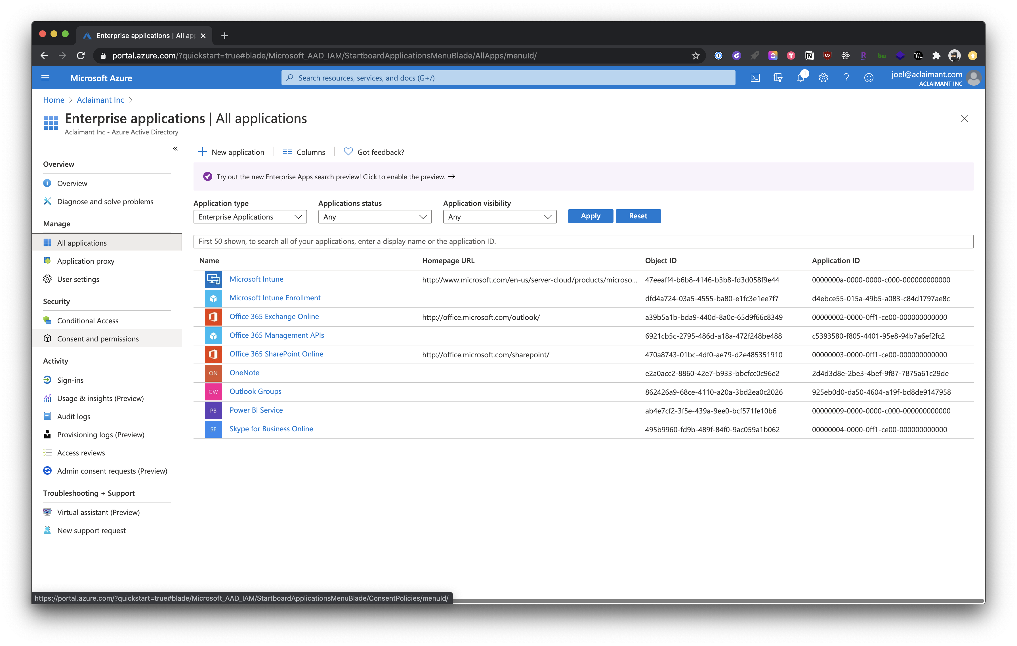Close the Enterprise applications blade
The width and height of the screenshot is (1017, 646).
point(965,119)
